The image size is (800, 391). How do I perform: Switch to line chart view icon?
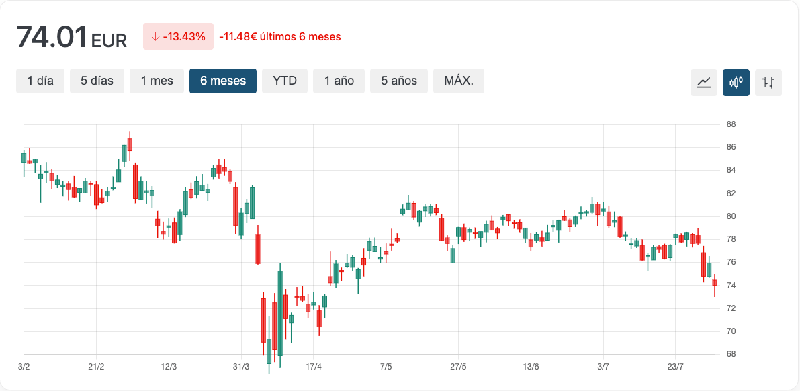coord(703,83)
